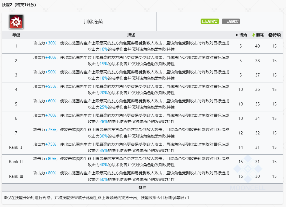Click the 等级 column header

(16, 35)
